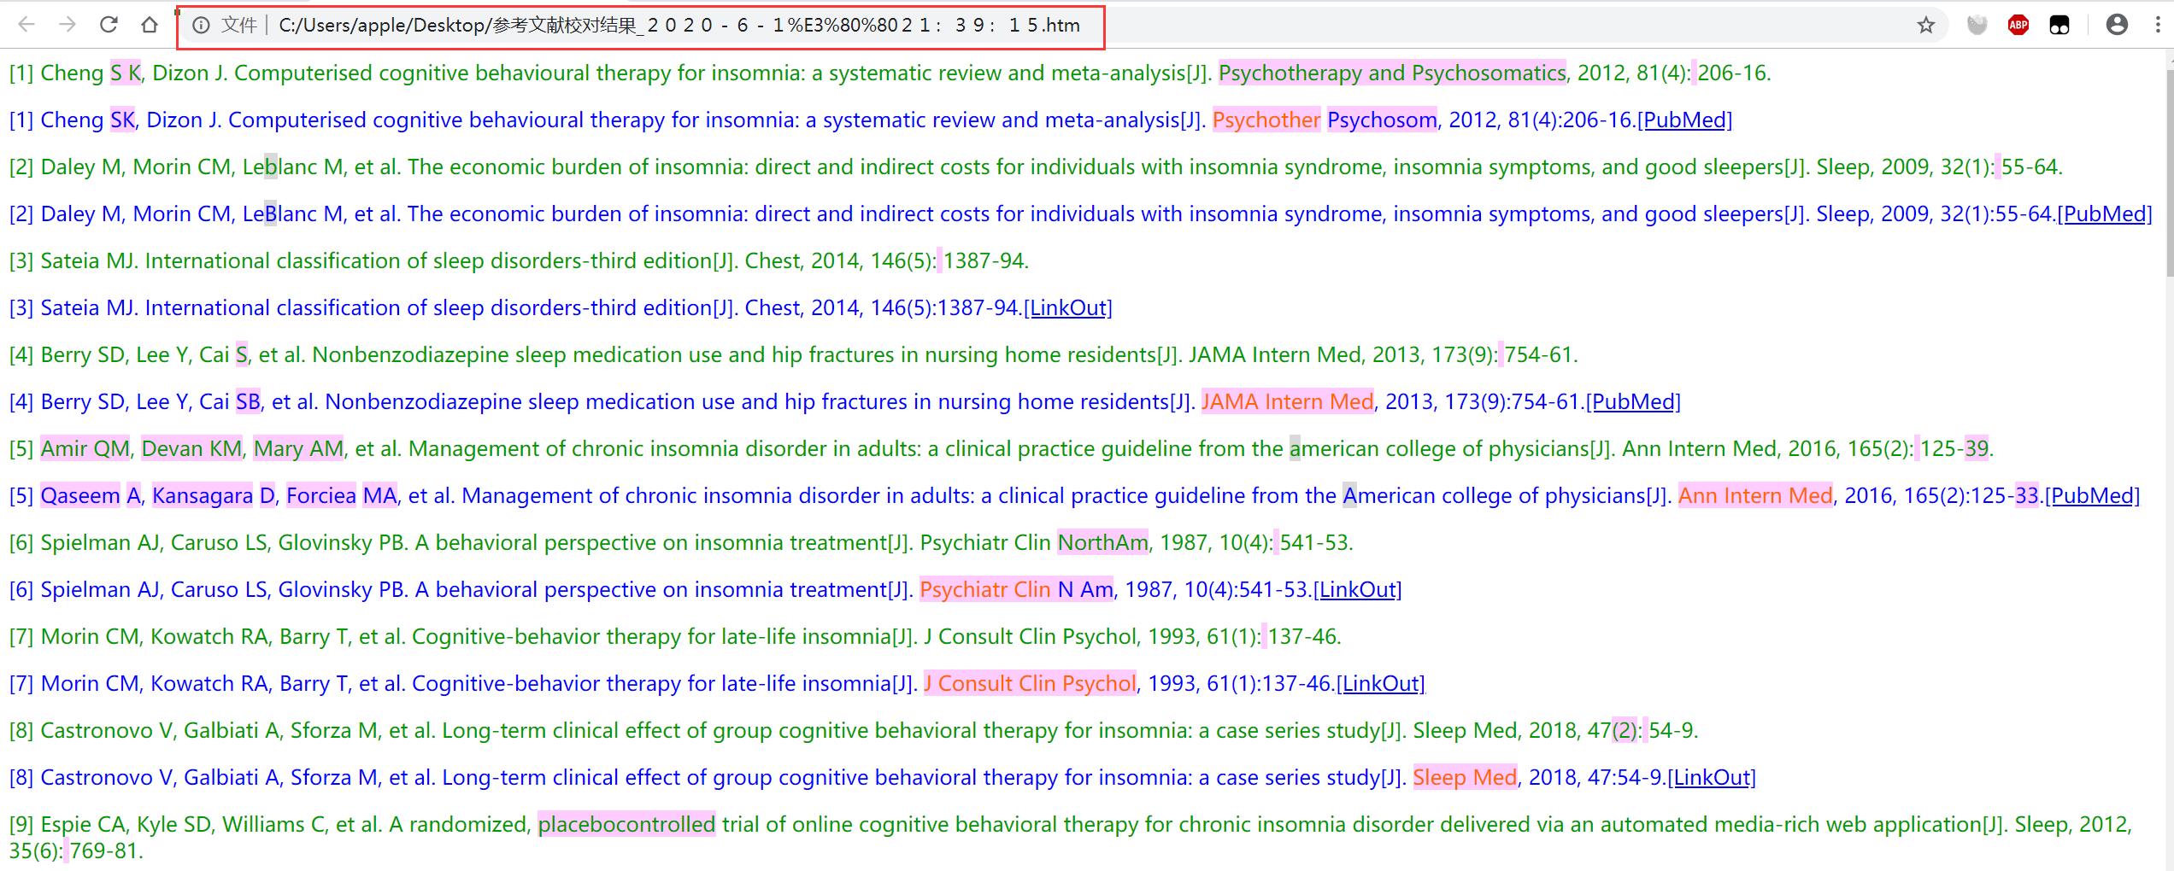The width and height of the screenshot is (2174, 871).
Task: Open LinkOut link for reference 8
Action: 1712,778
